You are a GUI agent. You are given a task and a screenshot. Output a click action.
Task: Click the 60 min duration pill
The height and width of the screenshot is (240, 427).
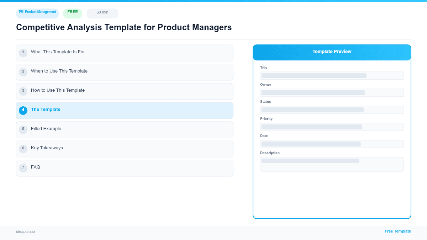click(102, 13)
